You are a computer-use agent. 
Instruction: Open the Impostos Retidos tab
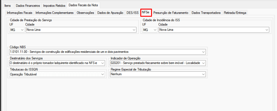point(54,6)
